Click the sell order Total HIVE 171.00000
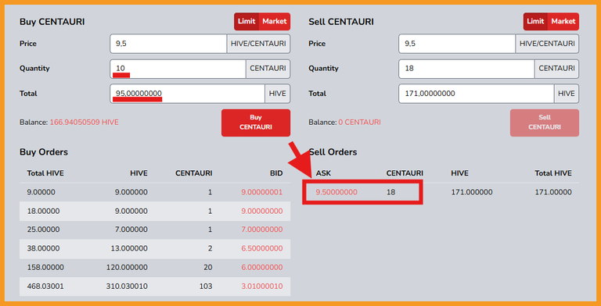 (553, 192)
